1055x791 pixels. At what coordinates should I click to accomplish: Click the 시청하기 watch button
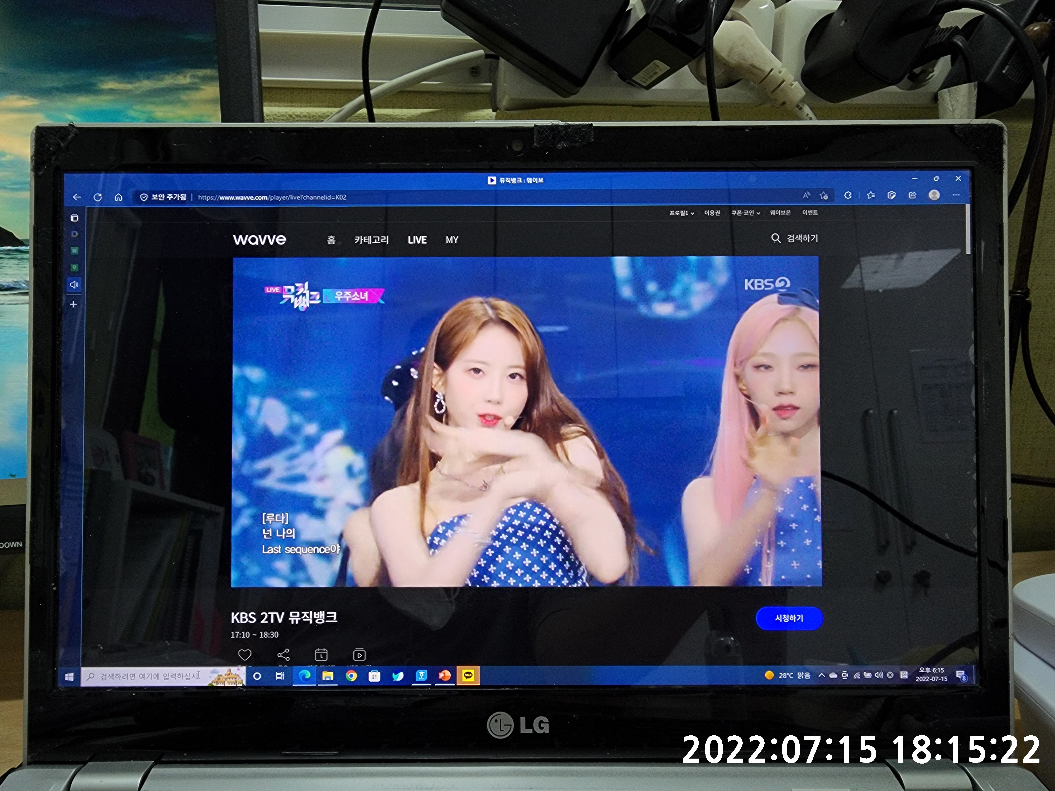coord(789,618)
